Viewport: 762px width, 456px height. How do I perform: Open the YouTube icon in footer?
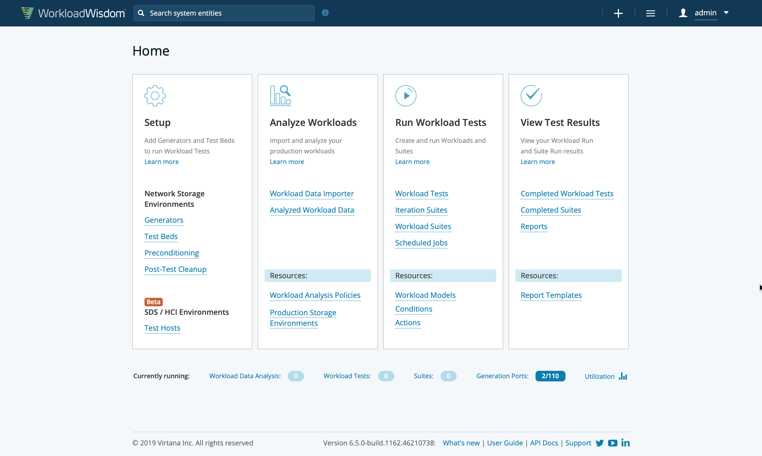[613, 443]
